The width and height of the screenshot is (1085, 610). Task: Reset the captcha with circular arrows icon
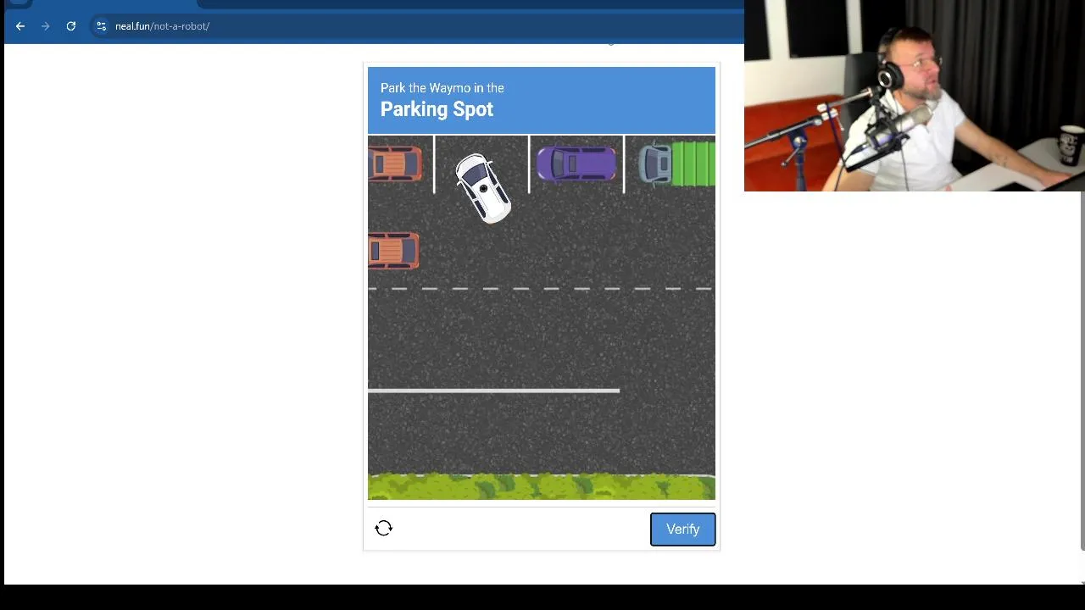tap(383, 529)
